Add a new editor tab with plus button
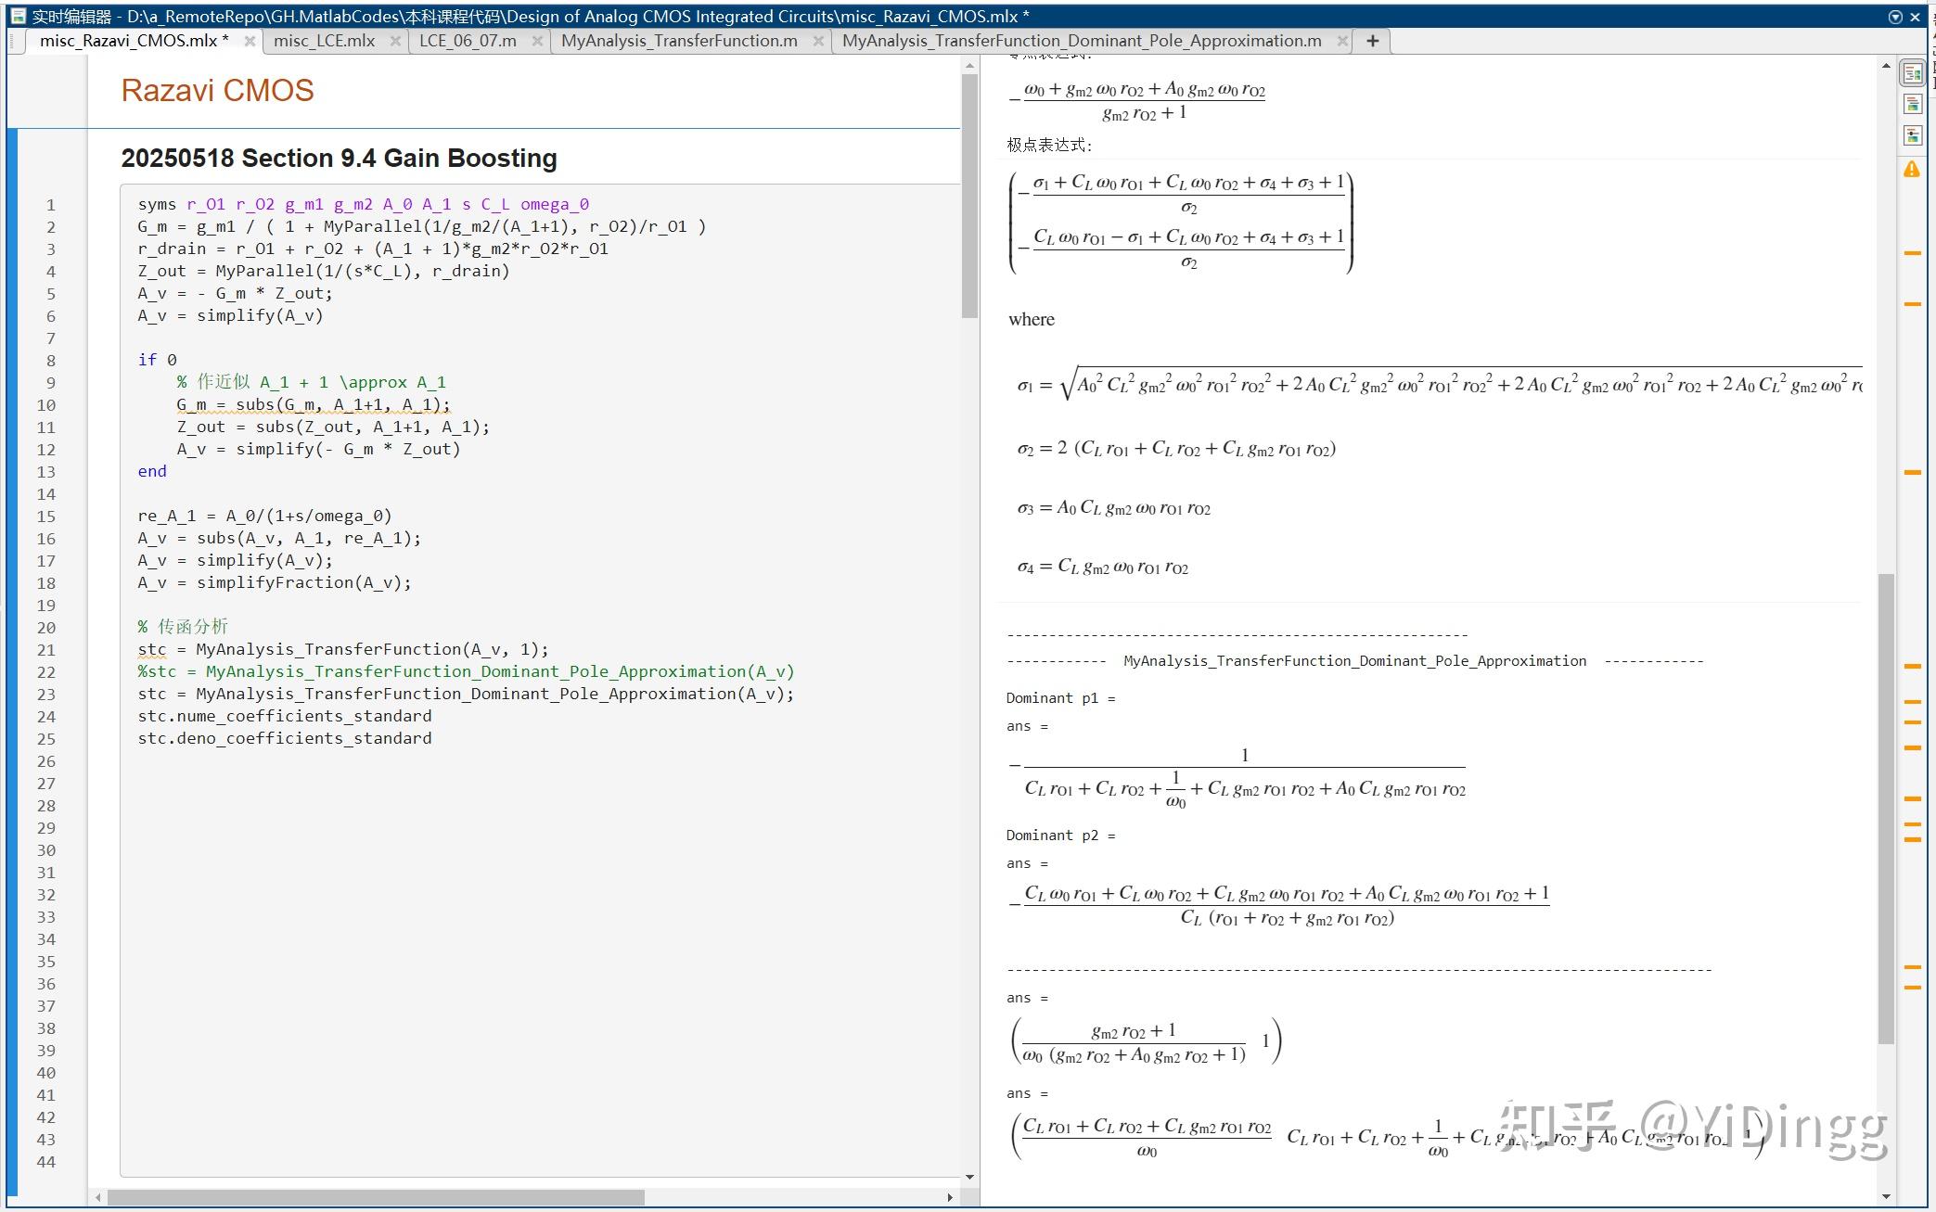 (1372, 41)
